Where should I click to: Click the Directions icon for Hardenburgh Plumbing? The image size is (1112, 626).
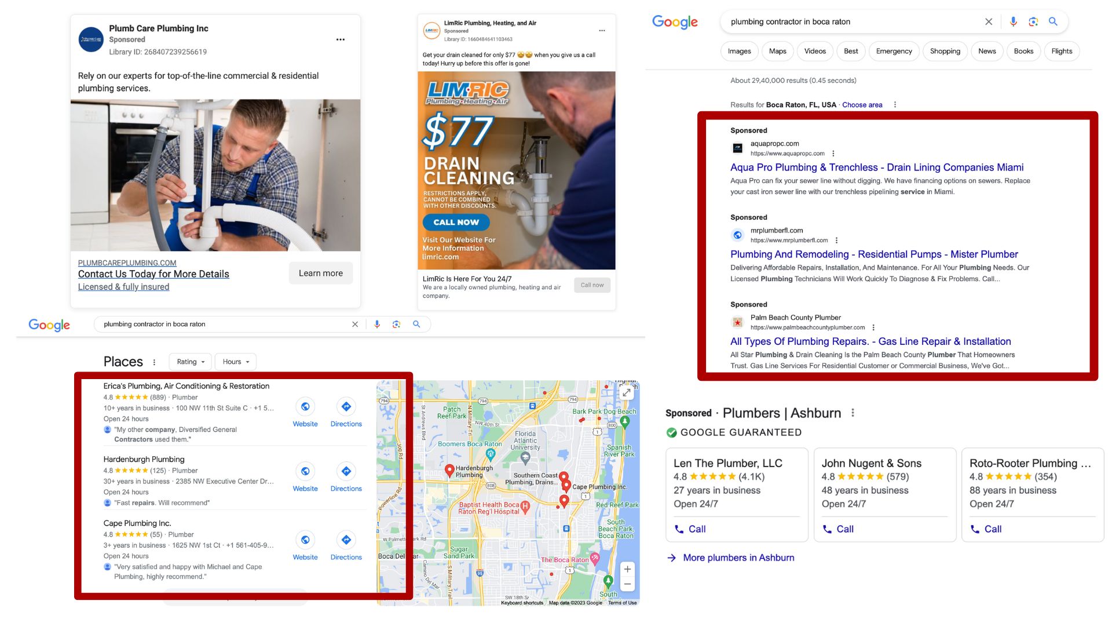346,471
